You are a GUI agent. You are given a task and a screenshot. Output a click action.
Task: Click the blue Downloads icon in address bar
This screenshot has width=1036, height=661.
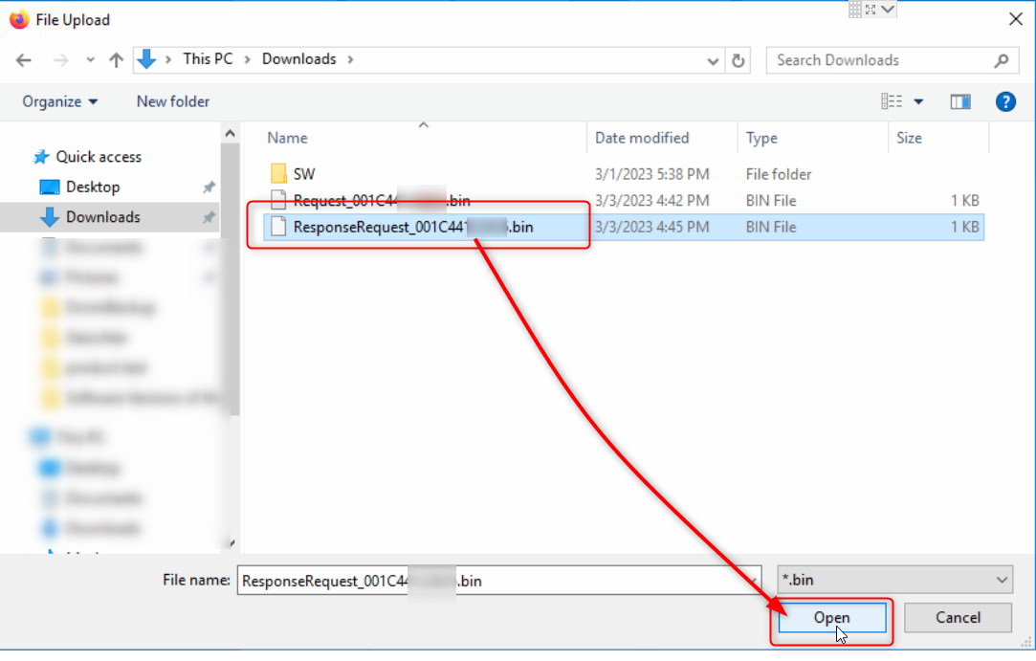pos(146,59)
